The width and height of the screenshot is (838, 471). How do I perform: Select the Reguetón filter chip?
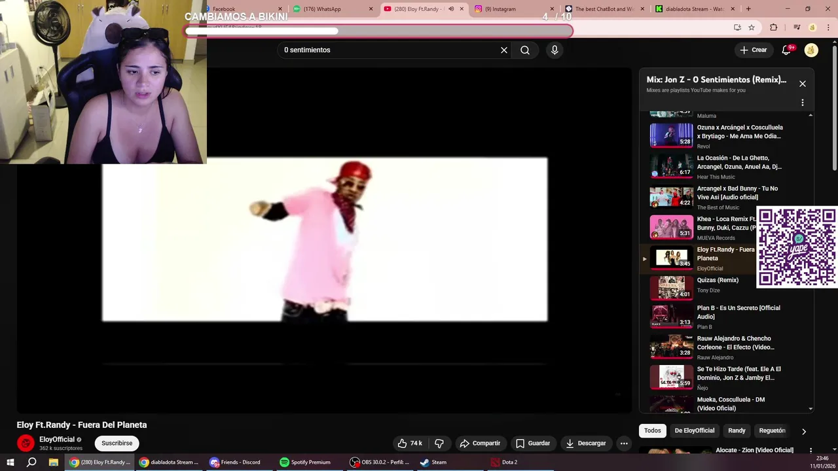tap(772, 430)
